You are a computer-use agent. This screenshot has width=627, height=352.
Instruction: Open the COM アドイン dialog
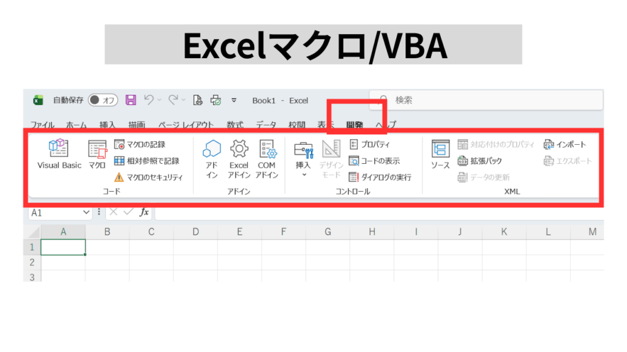pos(267,148)
